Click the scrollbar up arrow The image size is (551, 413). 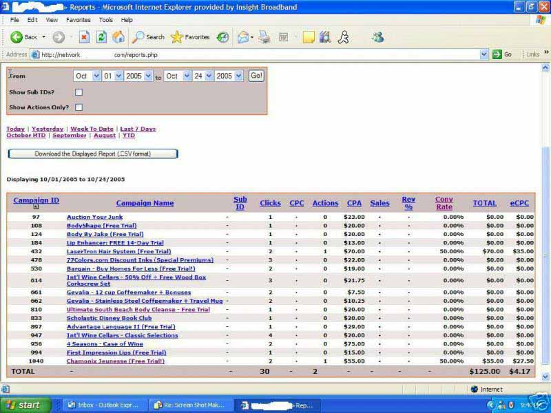545,67
